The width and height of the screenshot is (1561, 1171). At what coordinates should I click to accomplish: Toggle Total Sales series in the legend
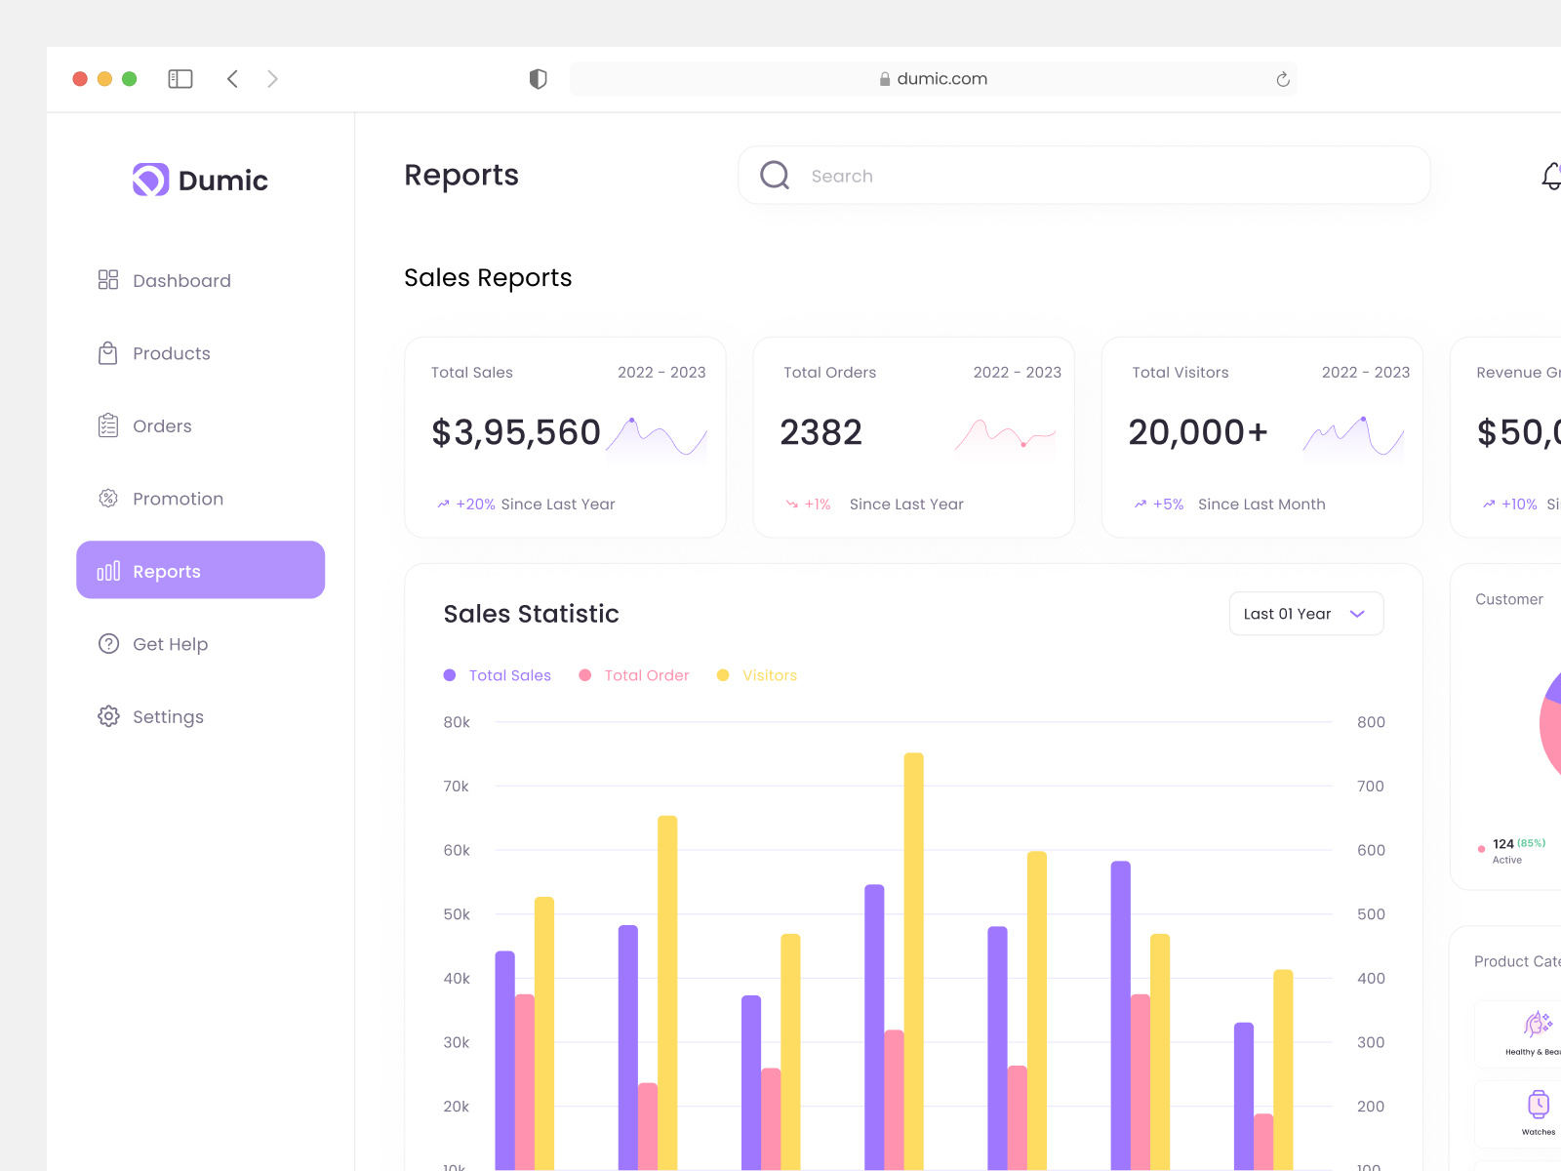coord(498,674)
